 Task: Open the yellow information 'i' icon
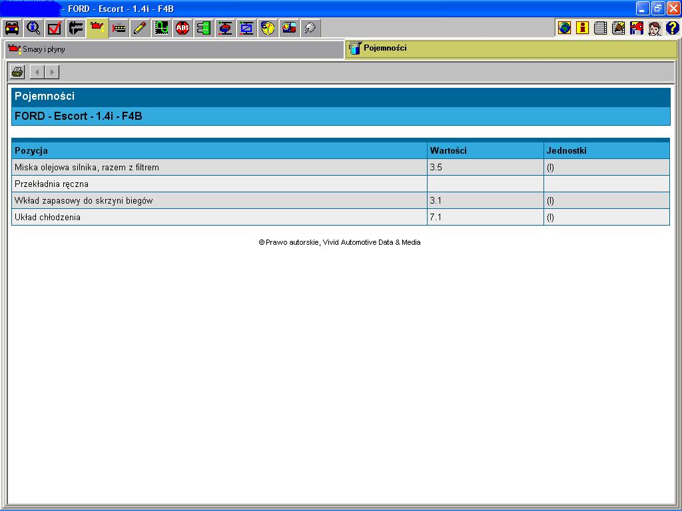(582, 28)
